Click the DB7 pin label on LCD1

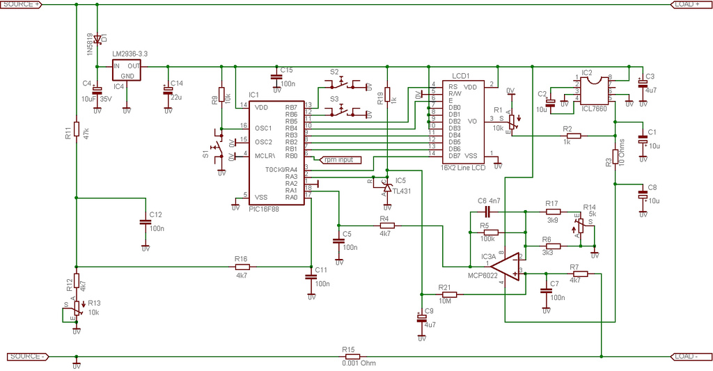[454, 155]
